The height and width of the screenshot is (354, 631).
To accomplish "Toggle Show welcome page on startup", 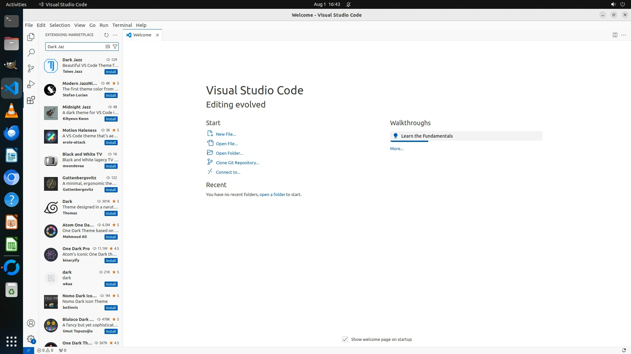I will [345, 339].
